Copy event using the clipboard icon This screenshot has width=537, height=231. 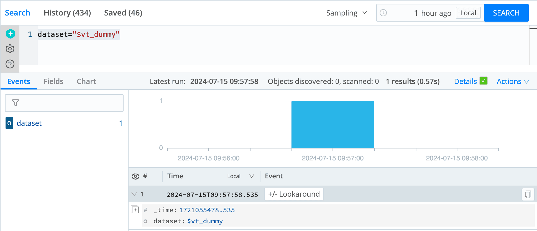528,194
